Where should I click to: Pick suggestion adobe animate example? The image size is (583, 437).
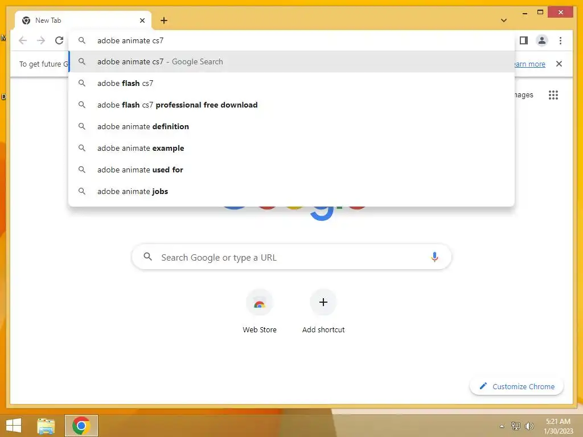292,148
